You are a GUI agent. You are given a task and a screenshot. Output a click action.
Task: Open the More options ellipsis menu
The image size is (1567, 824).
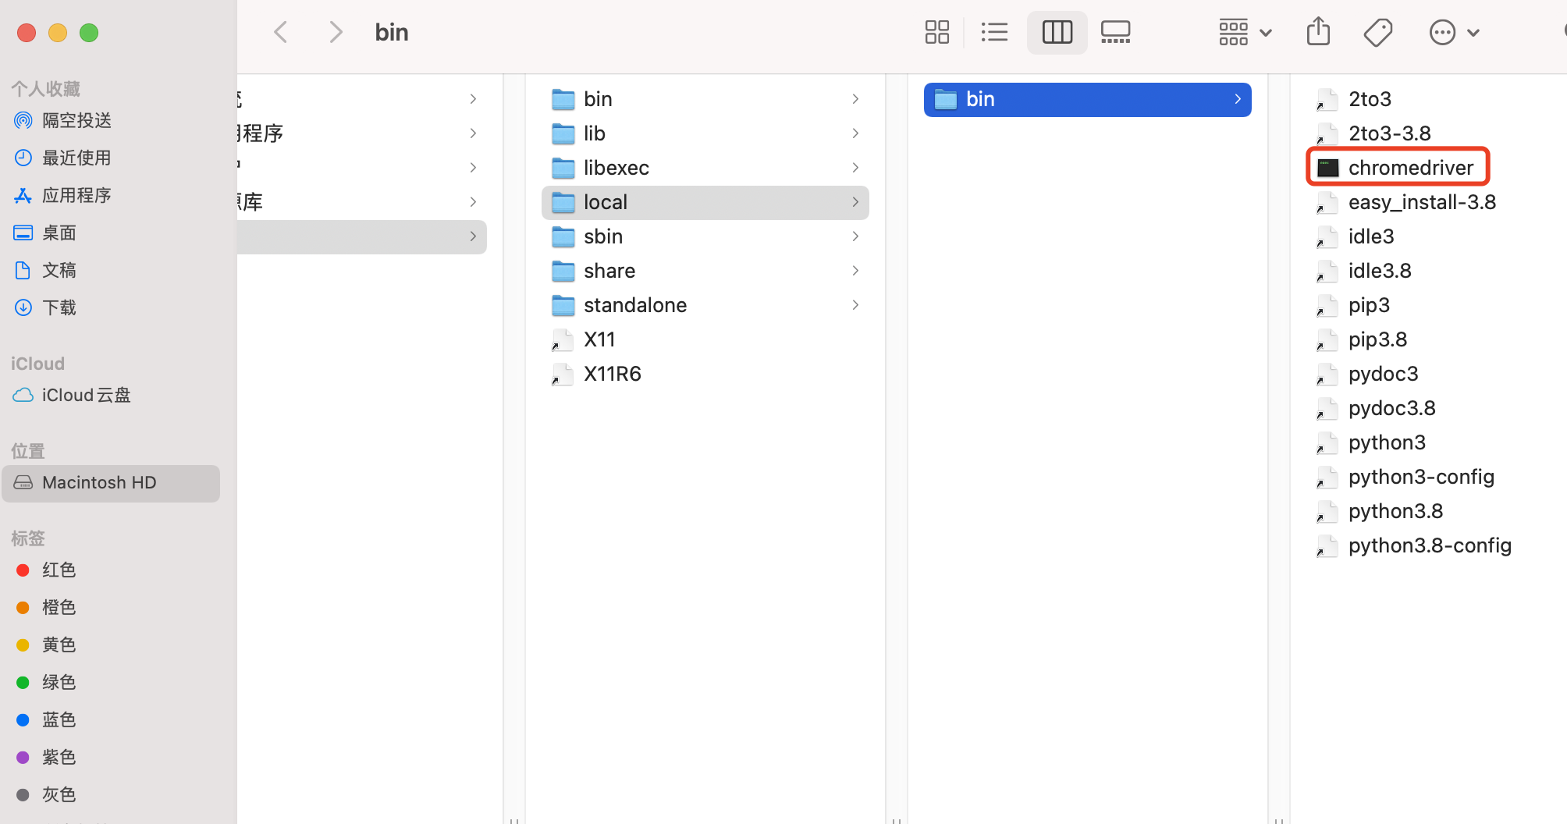1453,32
